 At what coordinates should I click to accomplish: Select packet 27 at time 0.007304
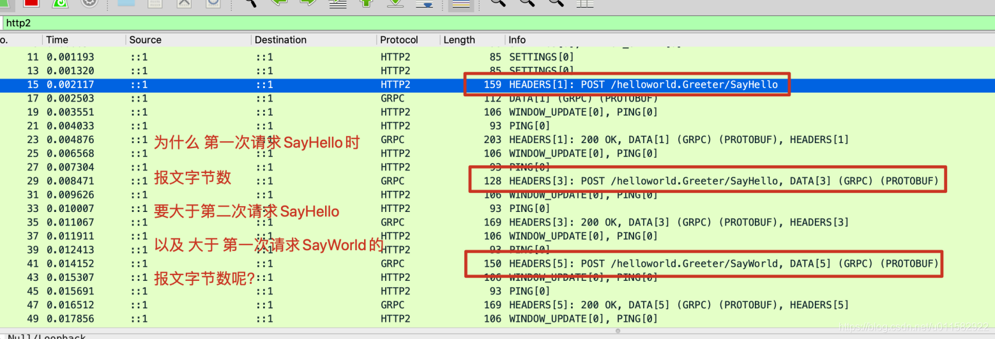tap(497, 167)
